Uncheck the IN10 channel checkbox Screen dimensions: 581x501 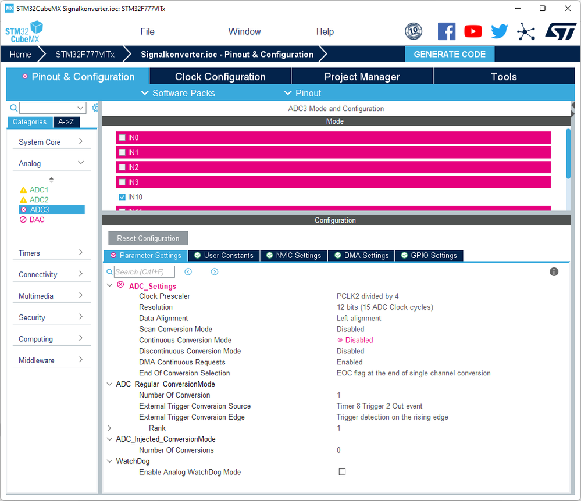[x=122, y=197]
